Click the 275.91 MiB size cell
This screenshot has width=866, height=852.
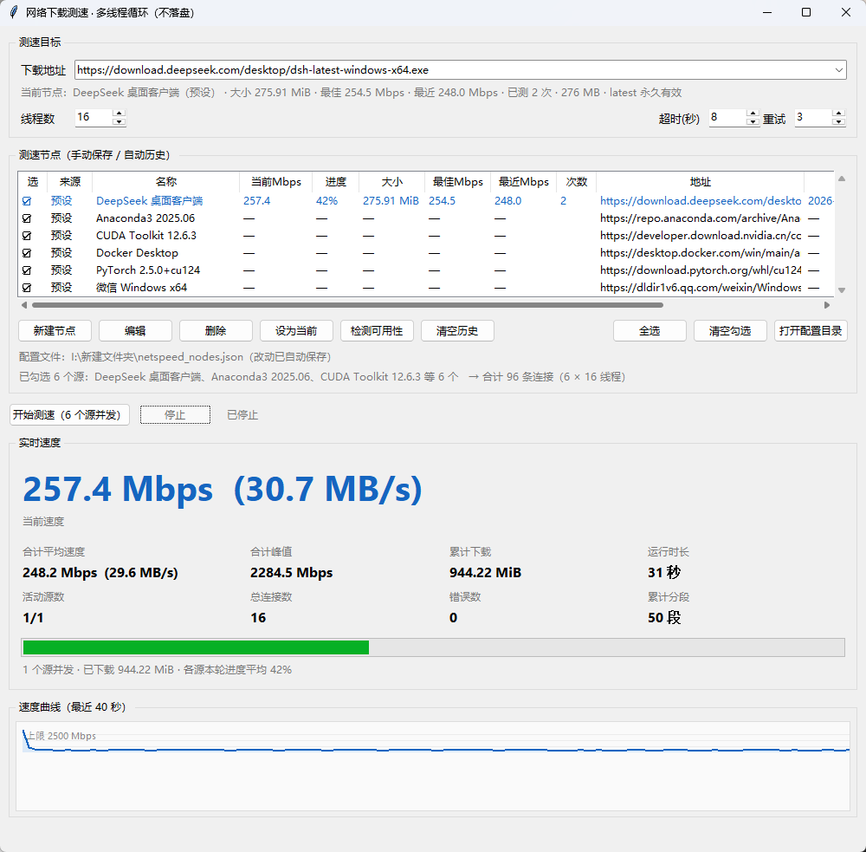391,201
